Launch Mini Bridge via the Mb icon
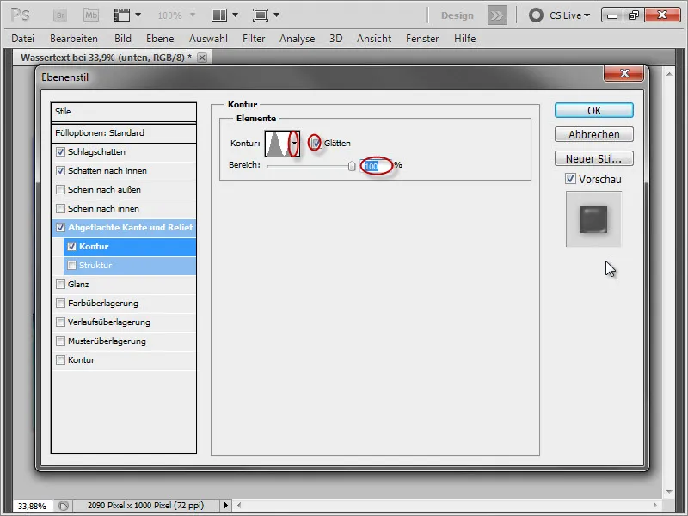The height and width of the screenshot is (516, 688). [91, 15]
